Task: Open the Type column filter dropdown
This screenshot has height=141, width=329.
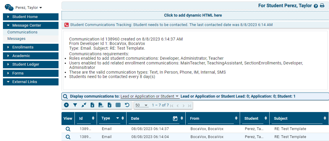Action: pyautogui.click(x=118, y=118)
